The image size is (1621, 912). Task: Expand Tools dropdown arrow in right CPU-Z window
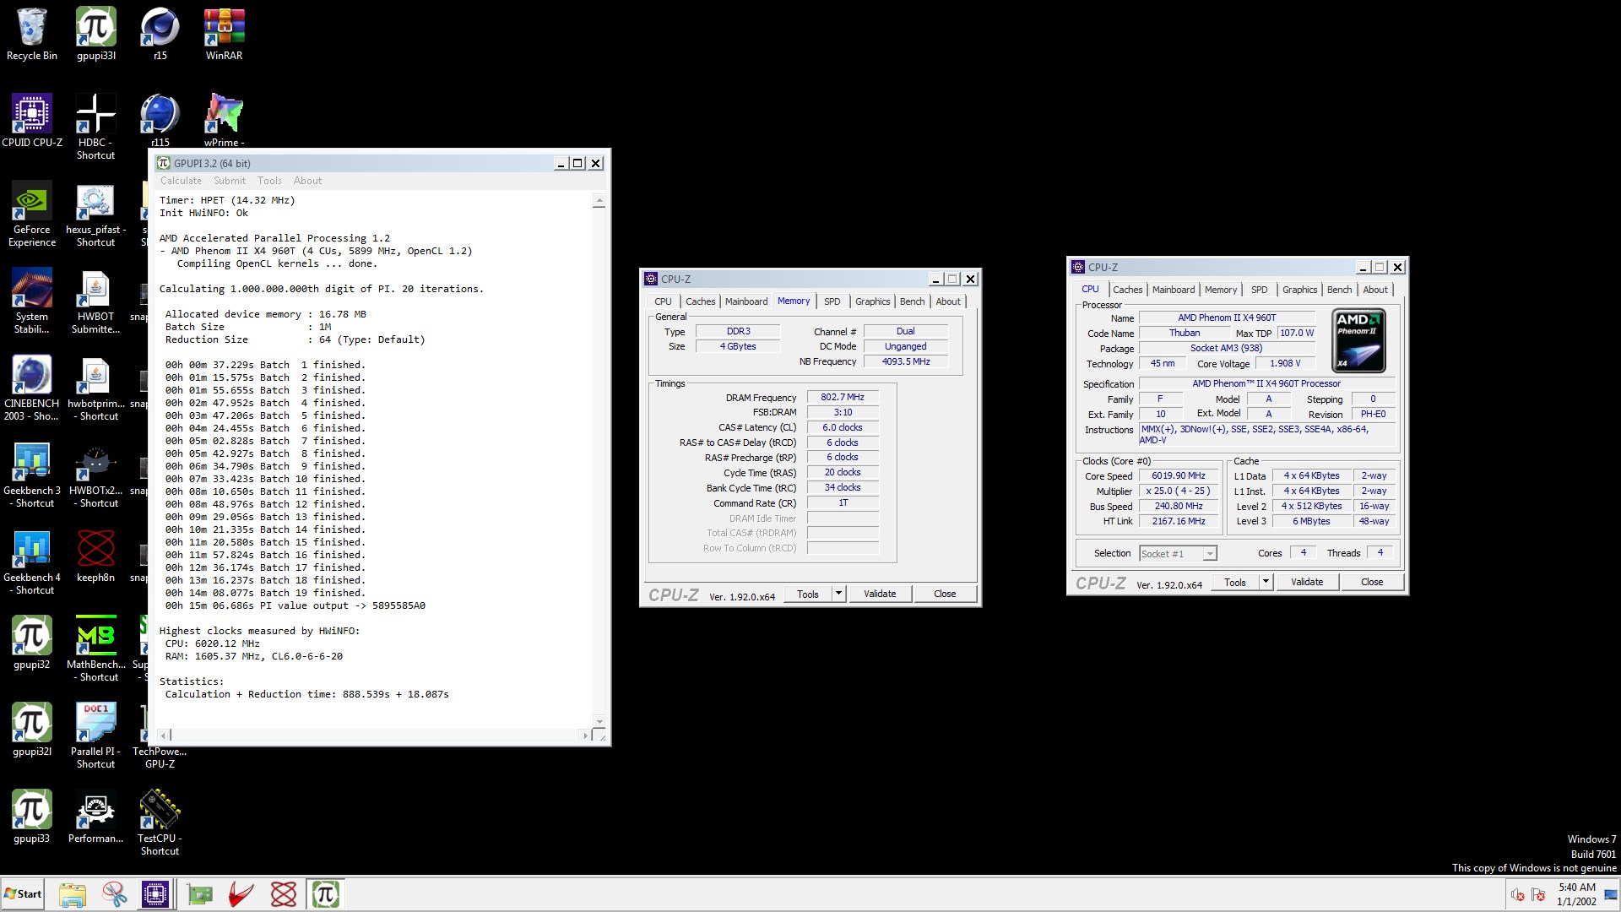click(1266, 582)
